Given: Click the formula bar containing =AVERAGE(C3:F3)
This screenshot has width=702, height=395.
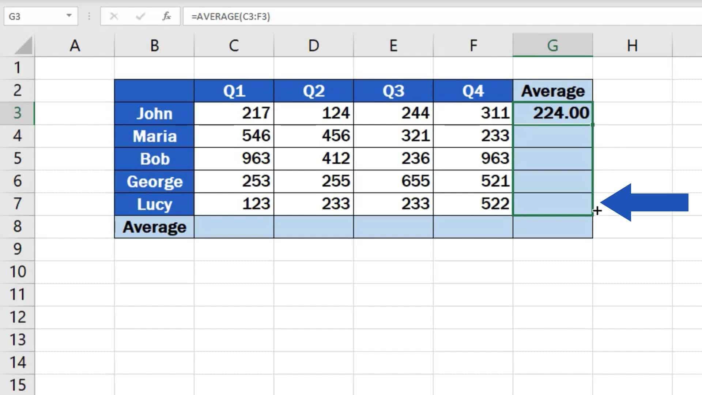Looking at the screenshot, I should pos(256,16).
